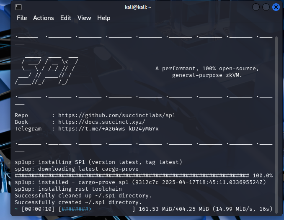Click '(14.99 MiB/s, 16s)' speed readout
This screenshot has width=284, height=220.
click(243, 209)
